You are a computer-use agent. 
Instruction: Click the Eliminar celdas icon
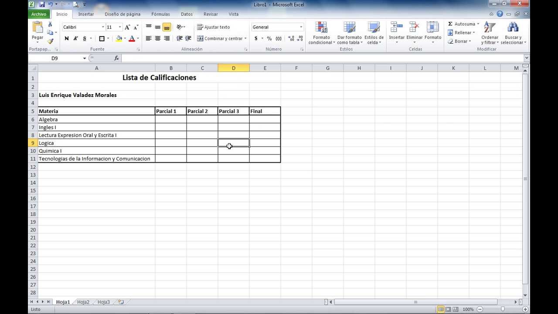coord(415,27)
